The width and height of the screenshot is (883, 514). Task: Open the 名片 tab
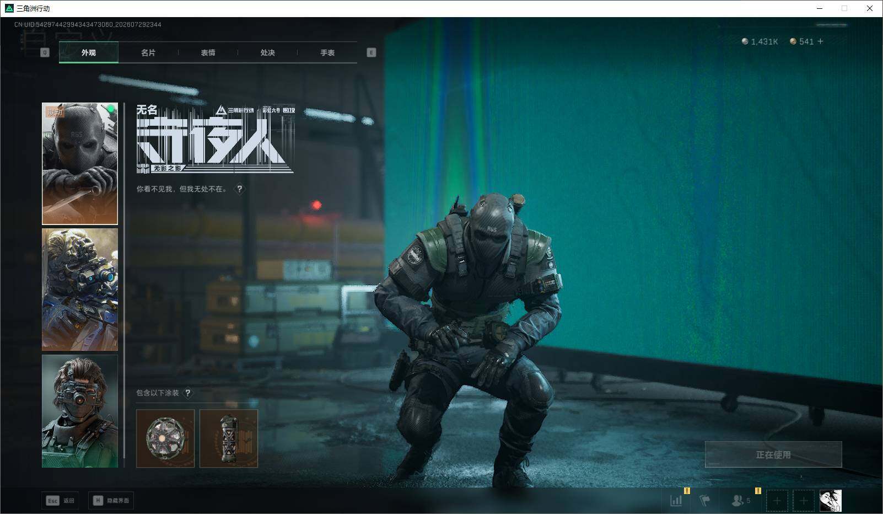(x=148, y=53)
